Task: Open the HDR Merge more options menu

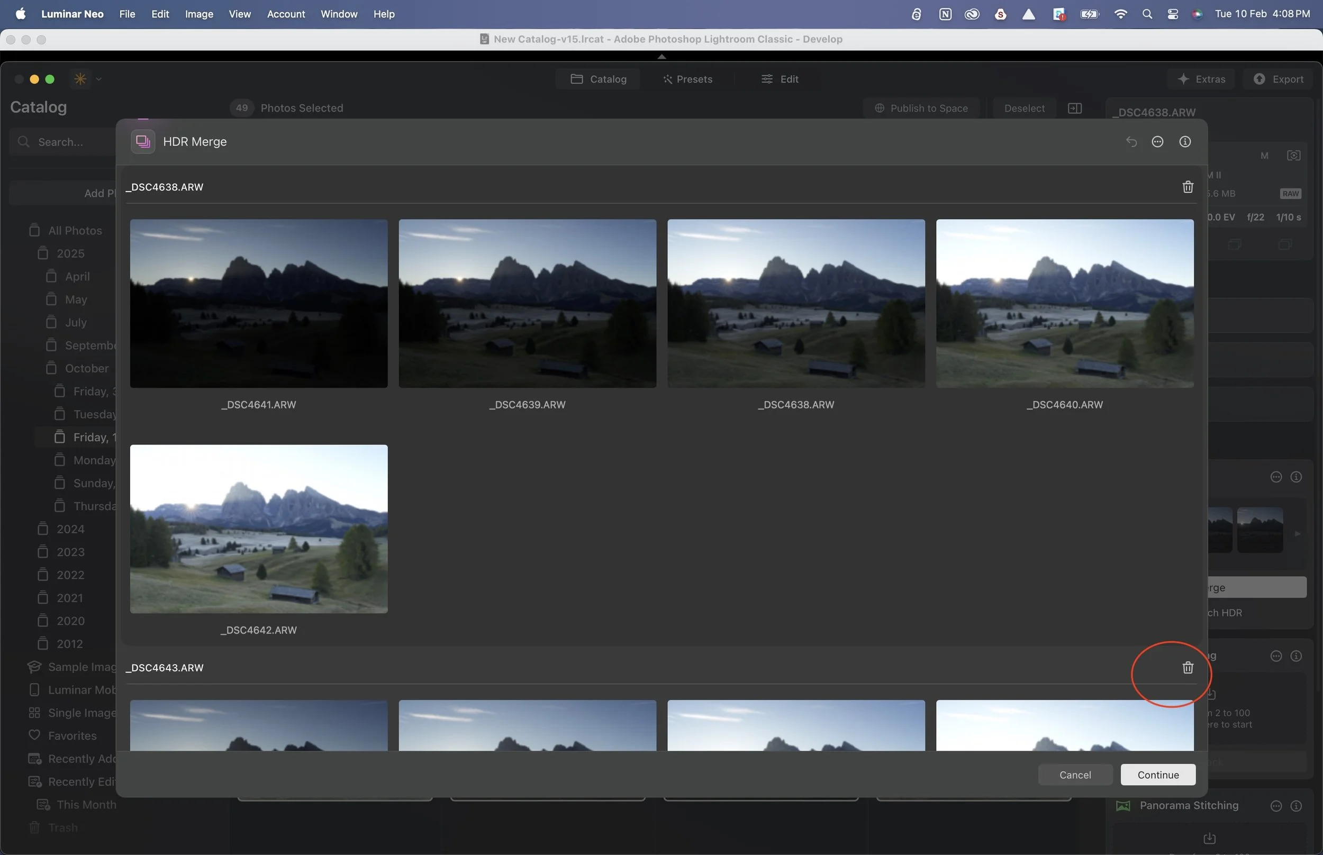Action: (x=1157, y=142)
